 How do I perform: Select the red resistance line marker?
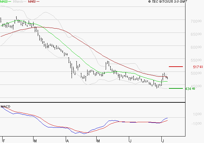[x=176, y=67]
